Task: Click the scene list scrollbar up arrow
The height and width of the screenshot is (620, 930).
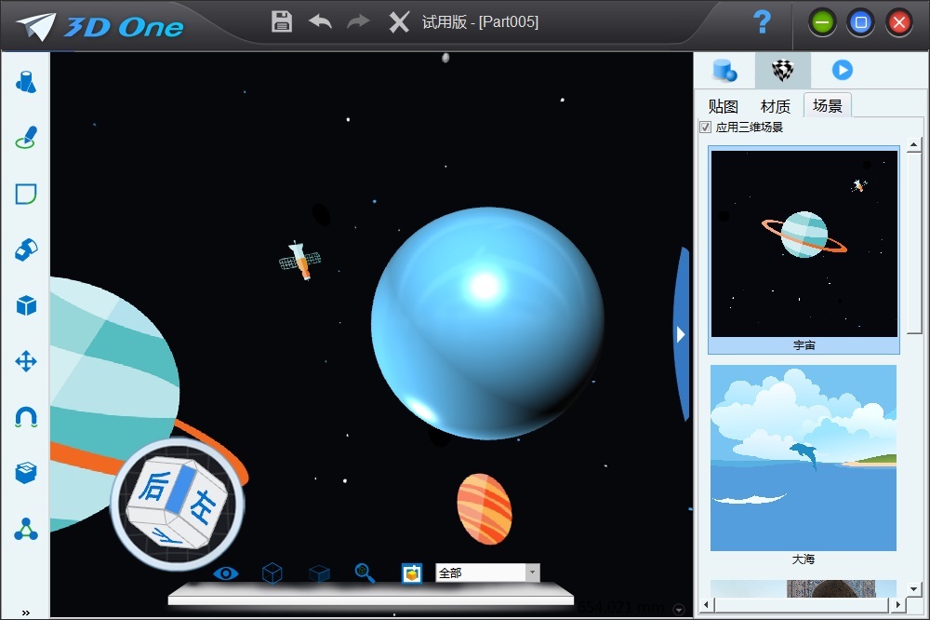Action: [x=914, y=145]
